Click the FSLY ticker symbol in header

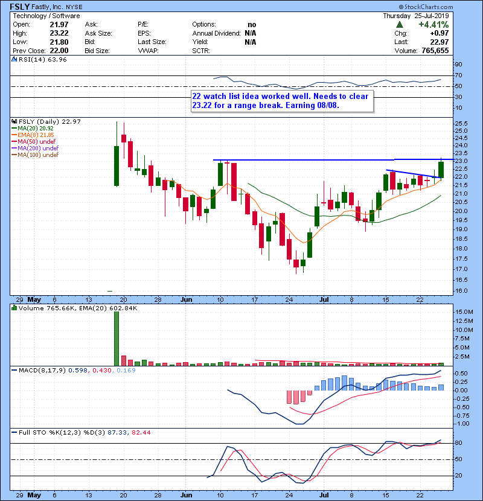[20, 7]
